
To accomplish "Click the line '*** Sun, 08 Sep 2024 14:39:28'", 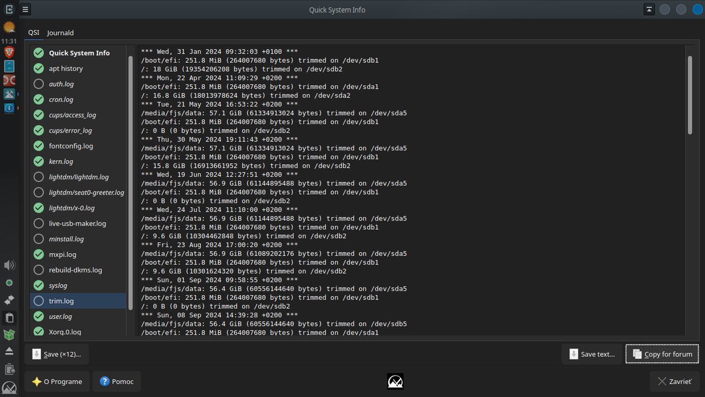I will pos(219,315).
